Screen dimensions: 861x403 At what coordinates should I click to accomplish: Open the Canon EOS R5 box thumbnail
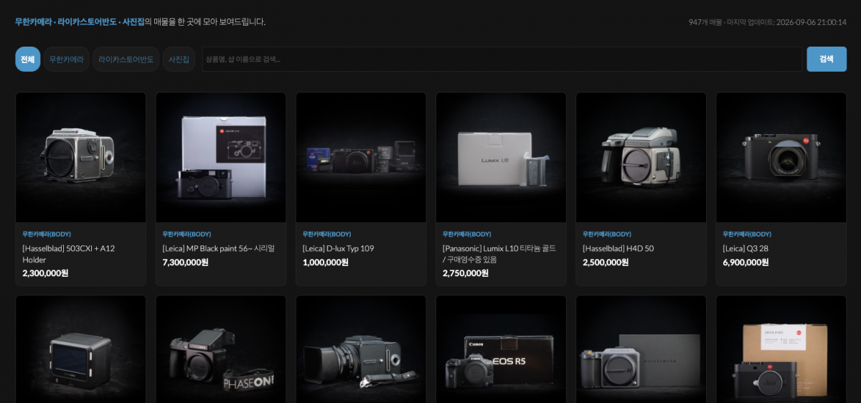[501, 349]
